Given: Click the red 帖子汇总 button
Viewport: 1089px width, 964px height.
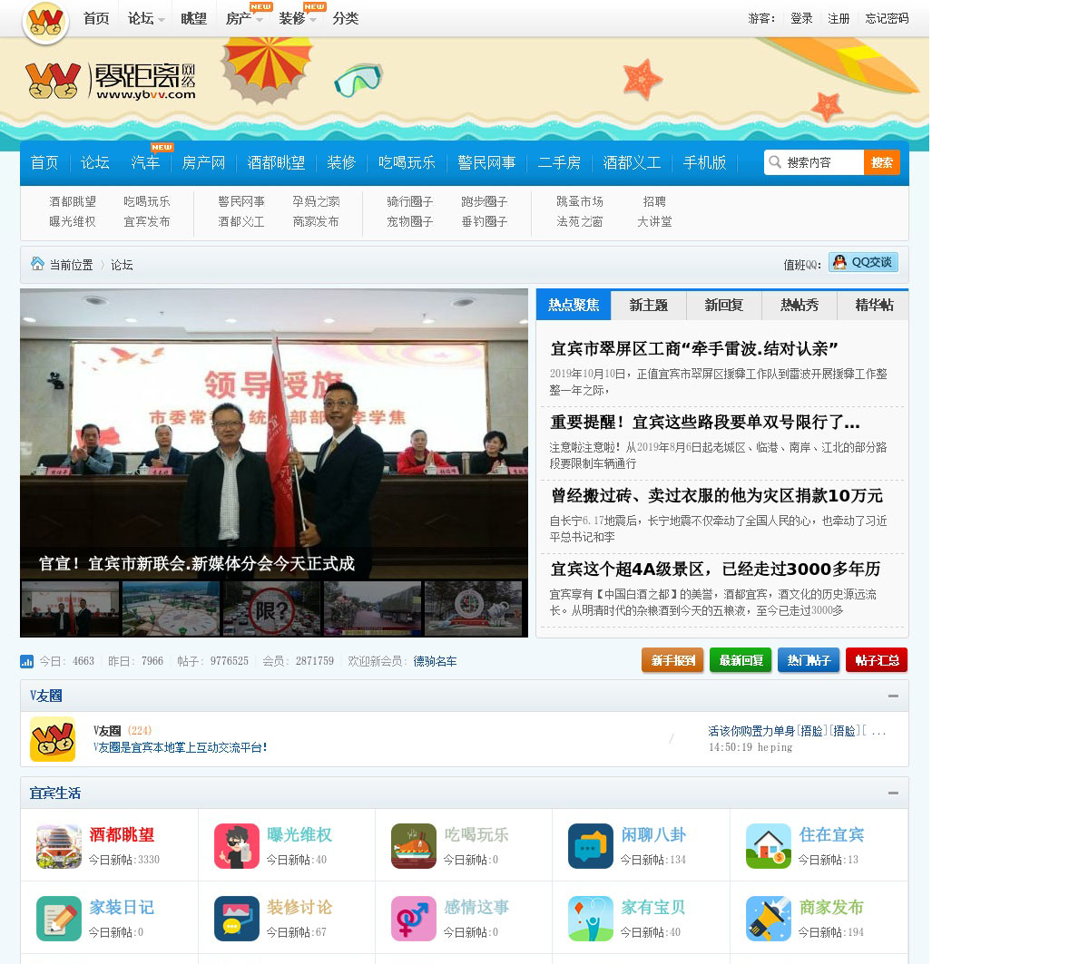Looking at the screenshot, I should [x=877, y=660].
